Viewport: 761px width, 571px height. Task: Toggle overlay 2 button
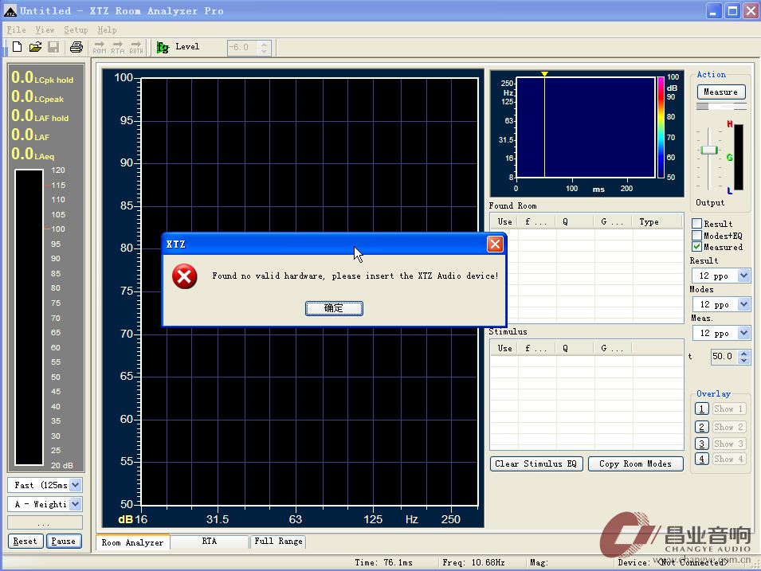click(702, 427)
